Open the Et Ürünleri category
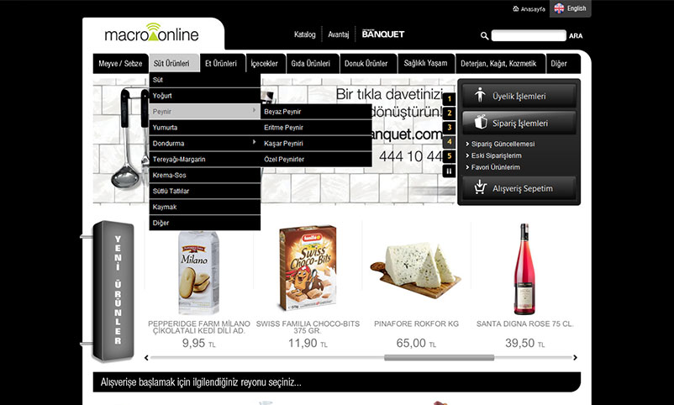The image size is (674, 405). point(221,64)
